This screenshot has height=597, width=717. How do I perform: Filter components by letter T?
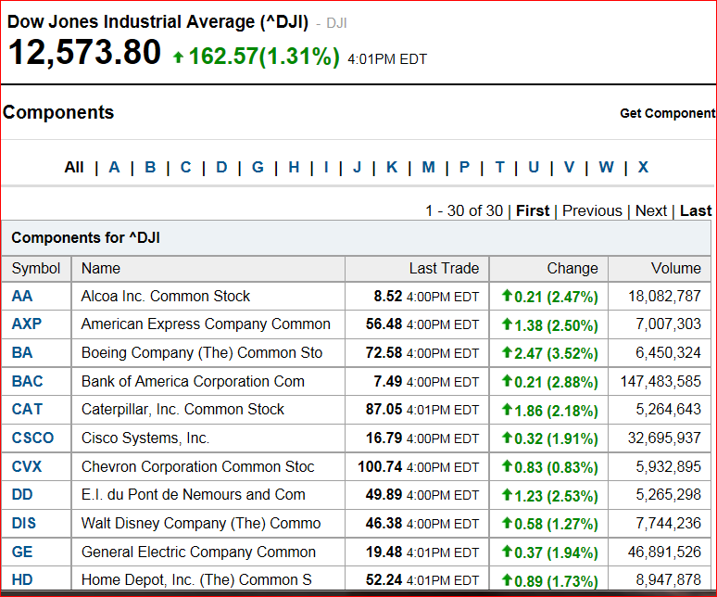499,167
